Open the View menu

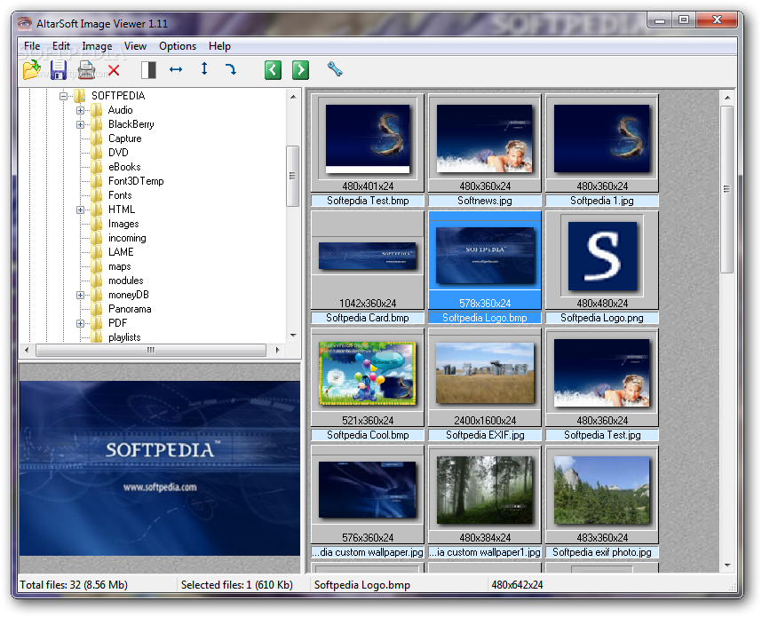(135, 46)
